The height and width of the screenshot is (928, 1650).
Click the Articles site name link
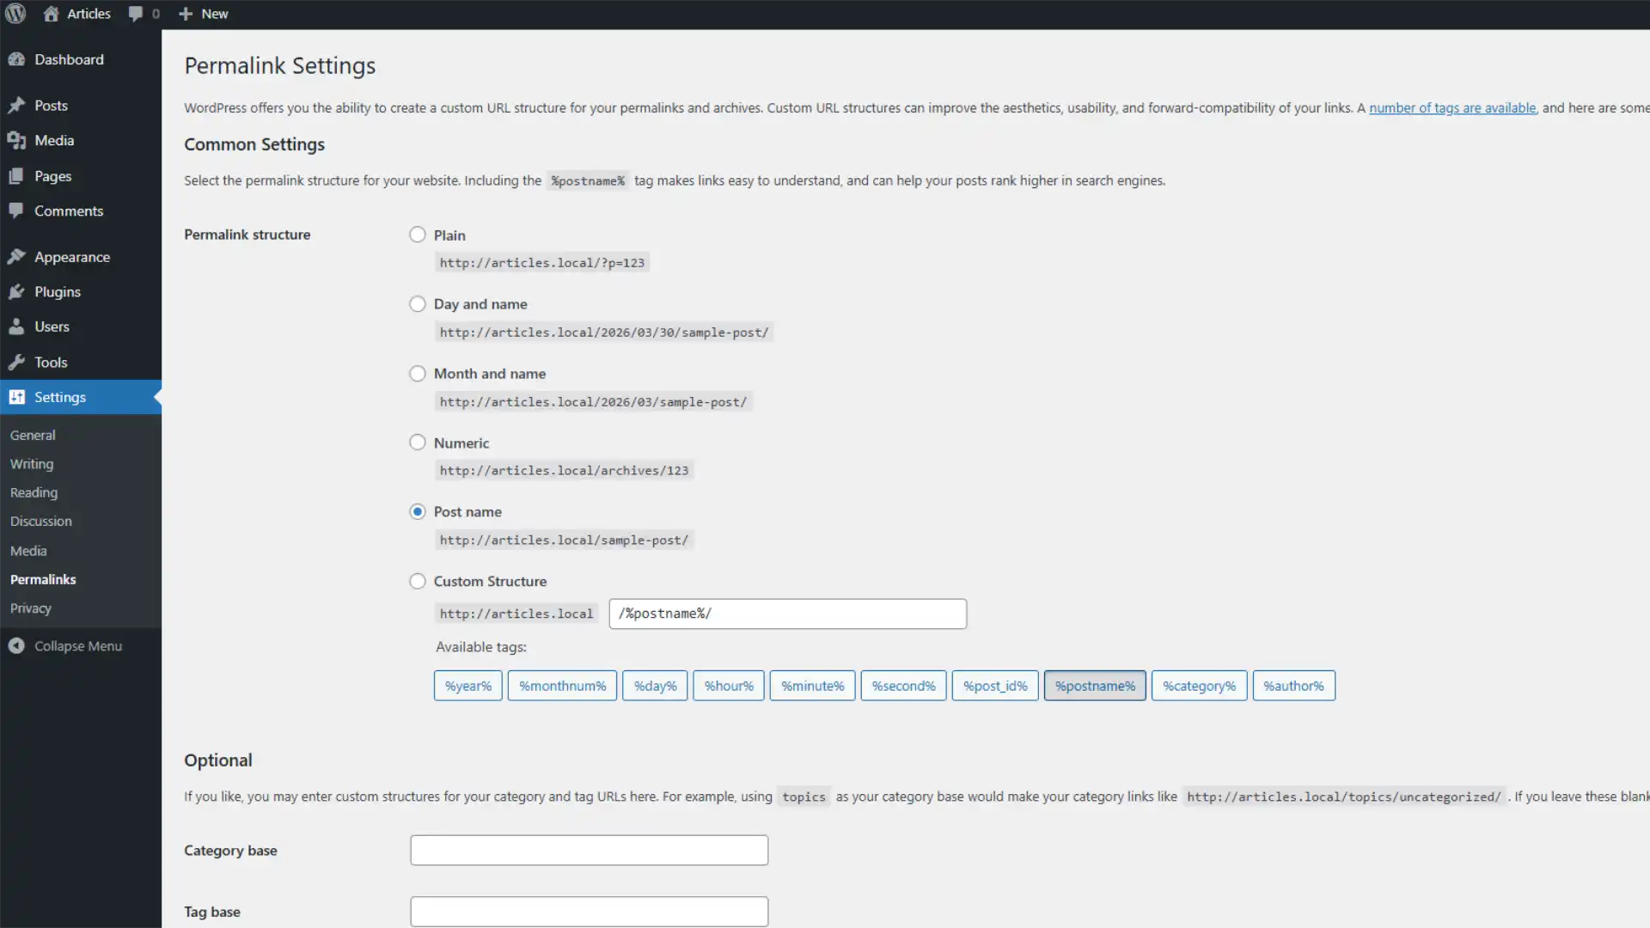pyautogui.click(x=89, y=14)
